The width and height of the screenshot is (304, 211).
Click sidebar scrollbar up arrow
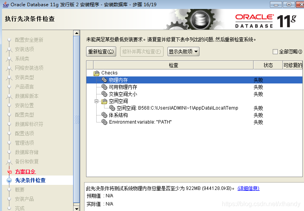click(x=77, y=33)
